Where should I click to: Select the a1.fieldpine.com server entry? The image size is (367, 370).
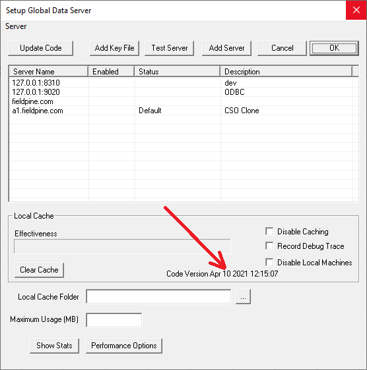coord(38,111)
